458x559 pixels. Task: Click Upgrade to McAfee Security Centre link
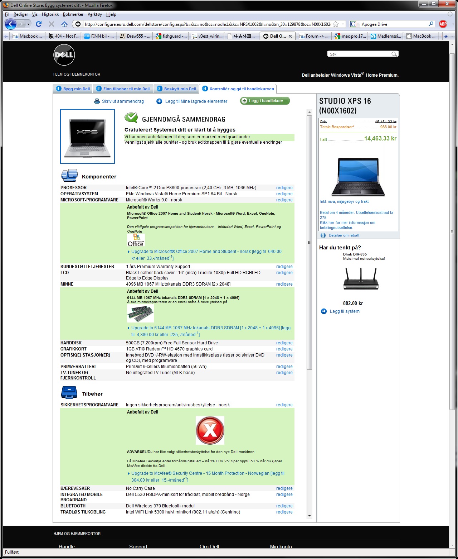(x=208, y=477)
